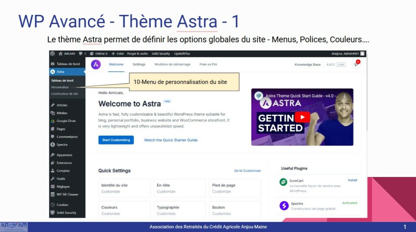This screenshot has height=232, width=416.
Task: Open the Médias icon in sidebar
Action: (52, 113)
